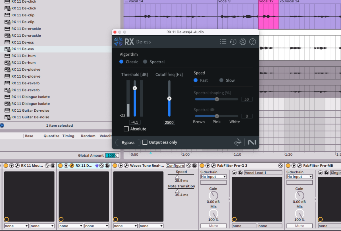Viewport: 341px width, 231px height.
Task: Click the cutoff value field showing 2500
Action: coord(169,122)
